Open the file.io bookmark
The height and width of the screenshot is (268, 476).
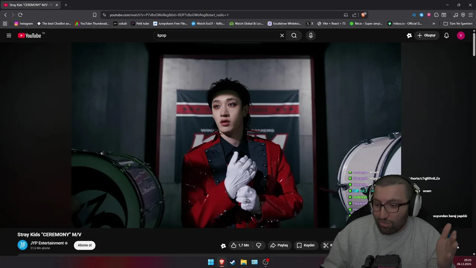click(x=366, y=23)
